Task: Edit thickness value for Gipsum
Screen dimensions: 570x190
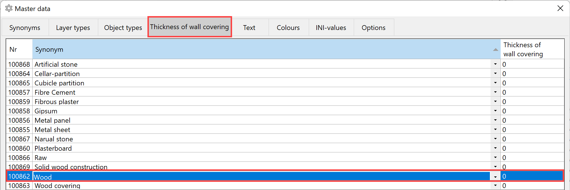Action: click(x=532, y=111)
